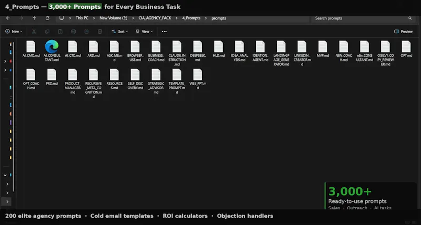Select the TEMPLATE_PROMPT.md file
The height and width of the screenshot is (225, 421).
coord(177,81)
